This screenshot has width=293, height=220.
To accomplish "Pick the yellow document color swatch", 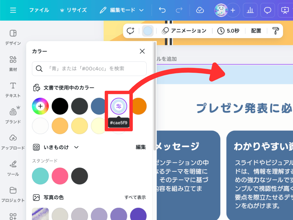I will coord(80,126).
